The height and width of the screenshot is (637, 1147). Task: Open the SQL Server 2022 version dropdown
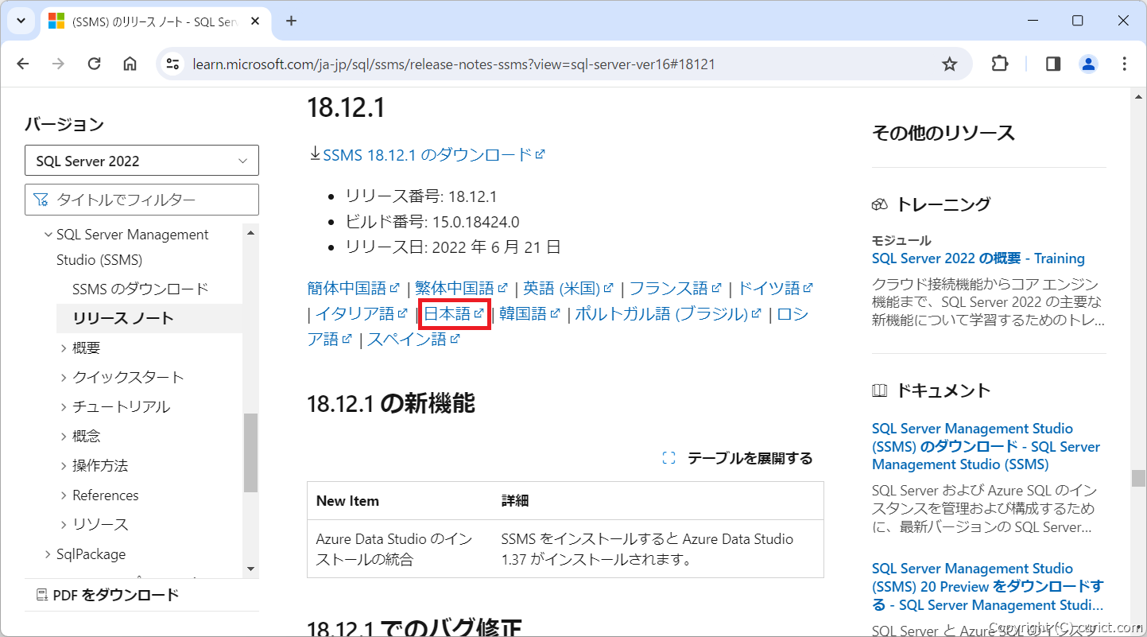click(x=141, y=161)
